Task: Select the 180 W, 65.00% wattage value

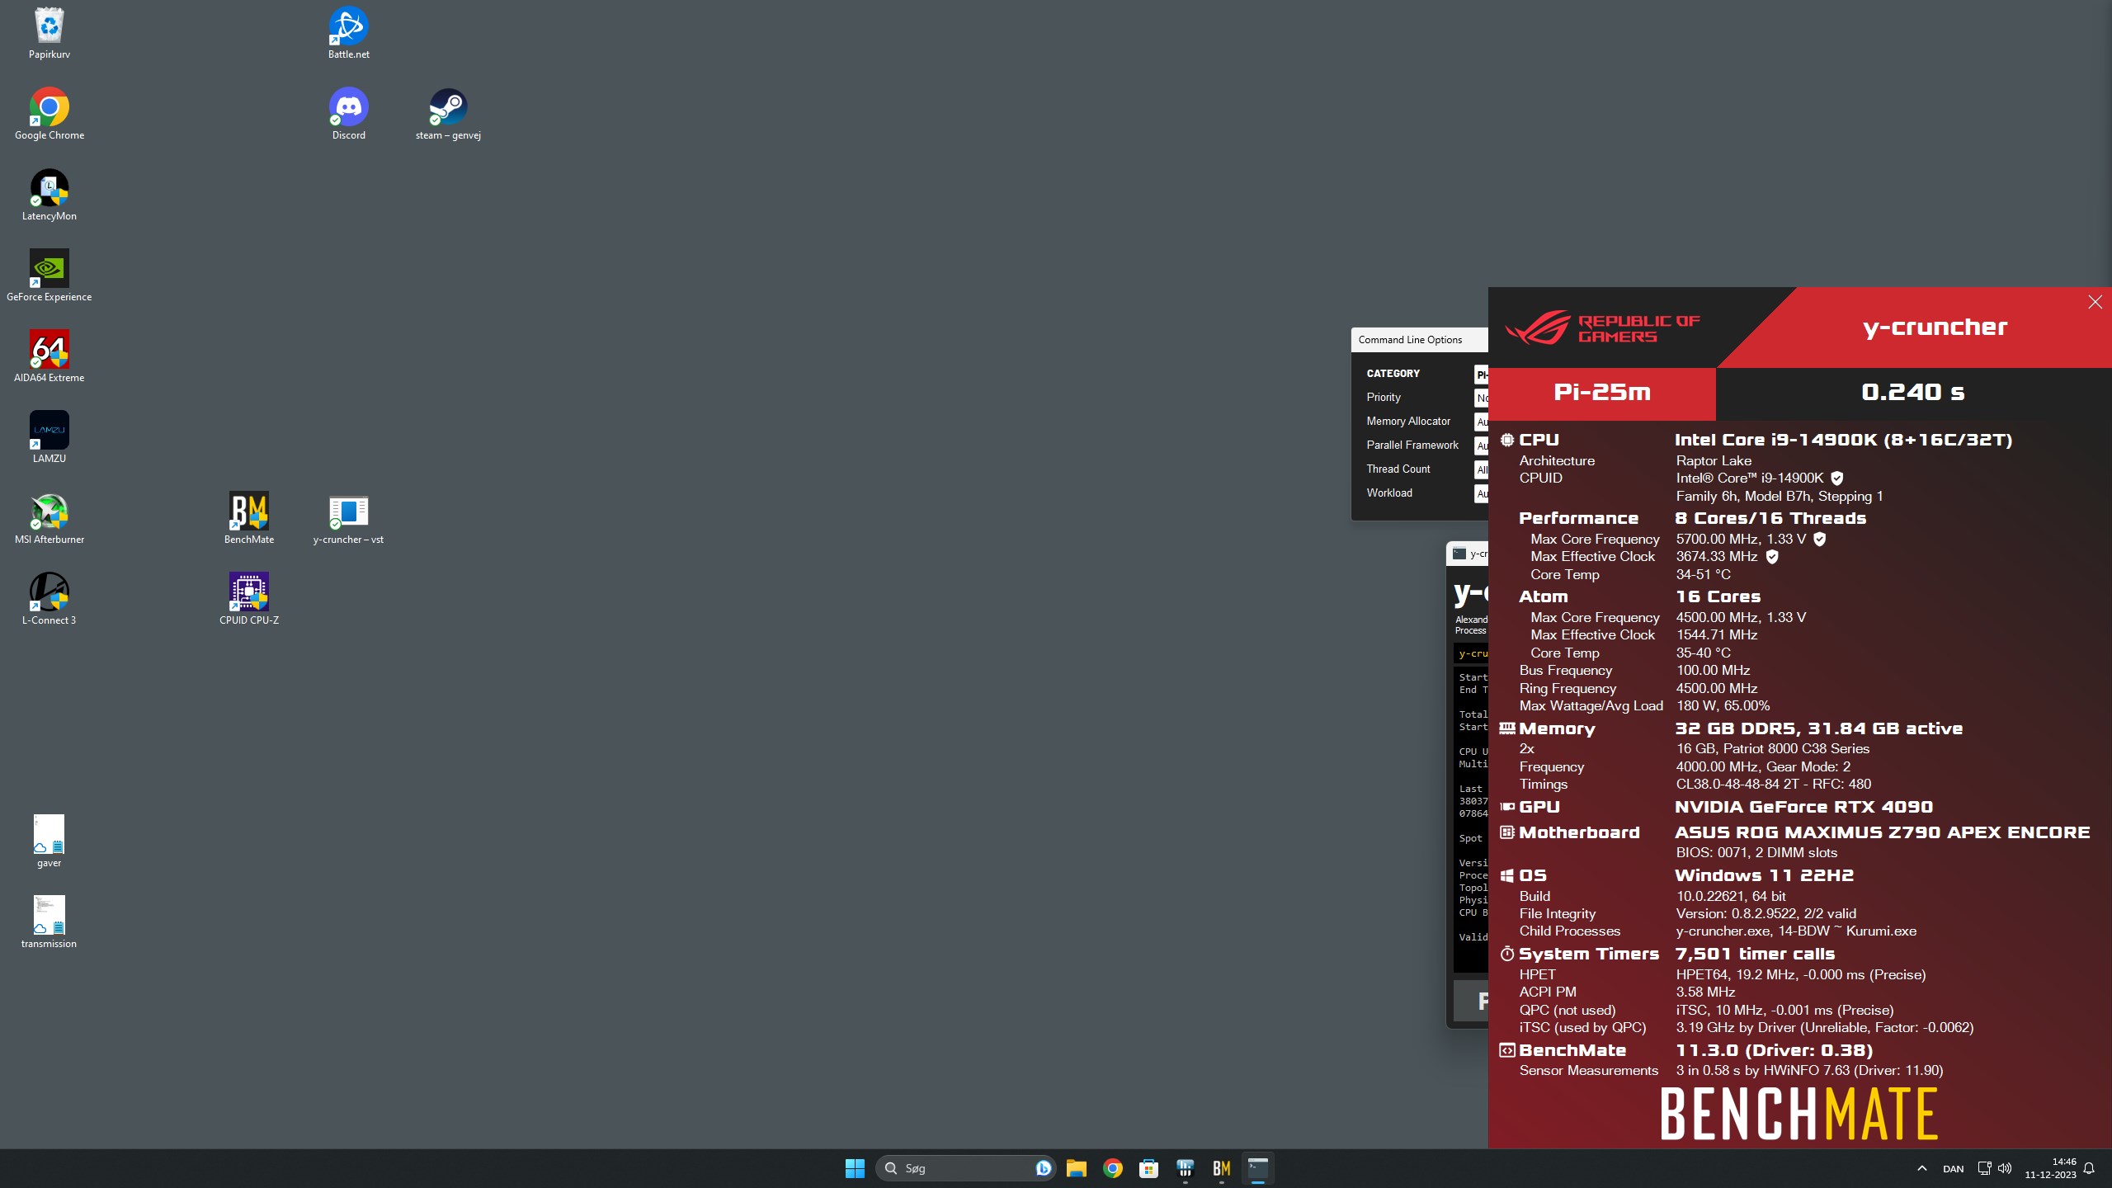Action: click(1723, 706)
